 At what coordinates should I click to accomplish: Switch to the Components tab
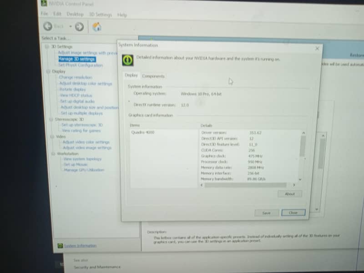click(x=153, y=76)
